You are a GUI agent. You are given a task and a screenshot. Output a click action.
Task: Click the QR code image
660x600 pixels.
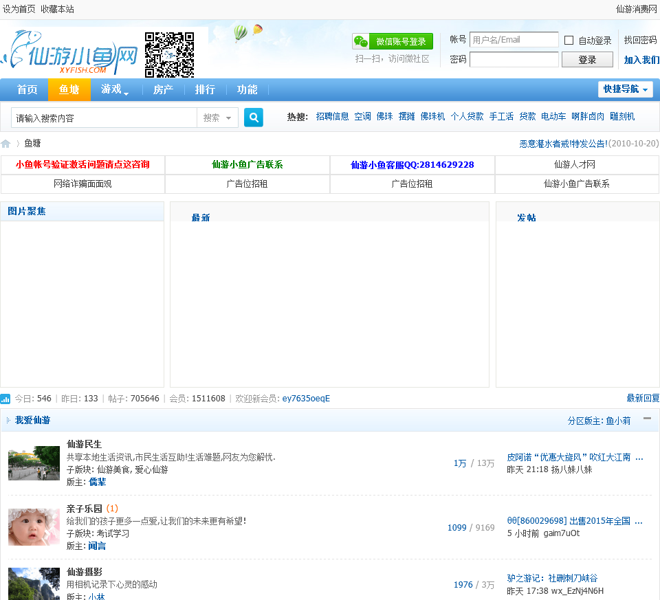(169, 55)
